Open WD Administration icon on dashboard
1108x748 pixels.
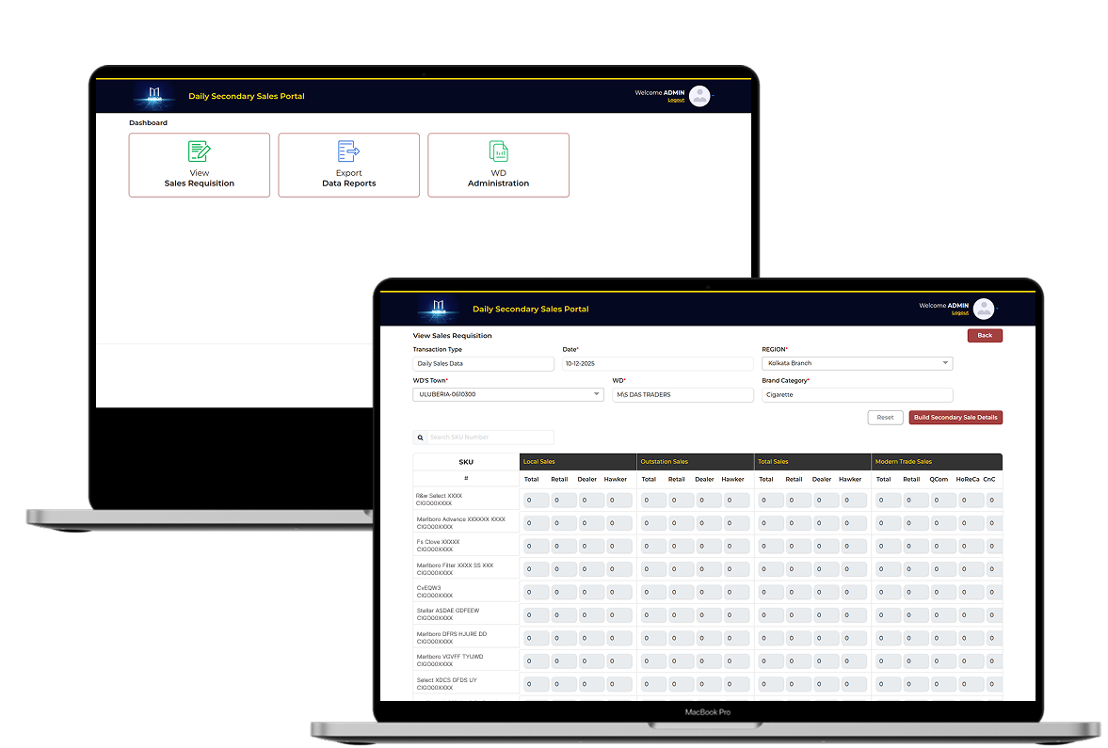pyautogui.click(x=498, y=151)
